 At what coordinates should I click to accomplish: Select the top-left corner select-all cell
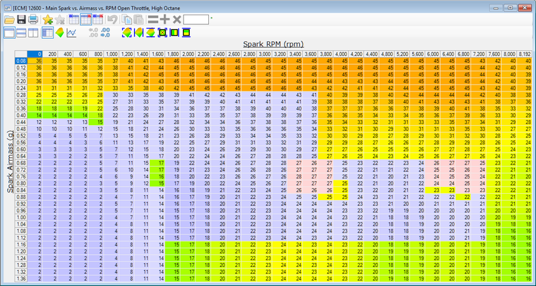pos(21,54)
